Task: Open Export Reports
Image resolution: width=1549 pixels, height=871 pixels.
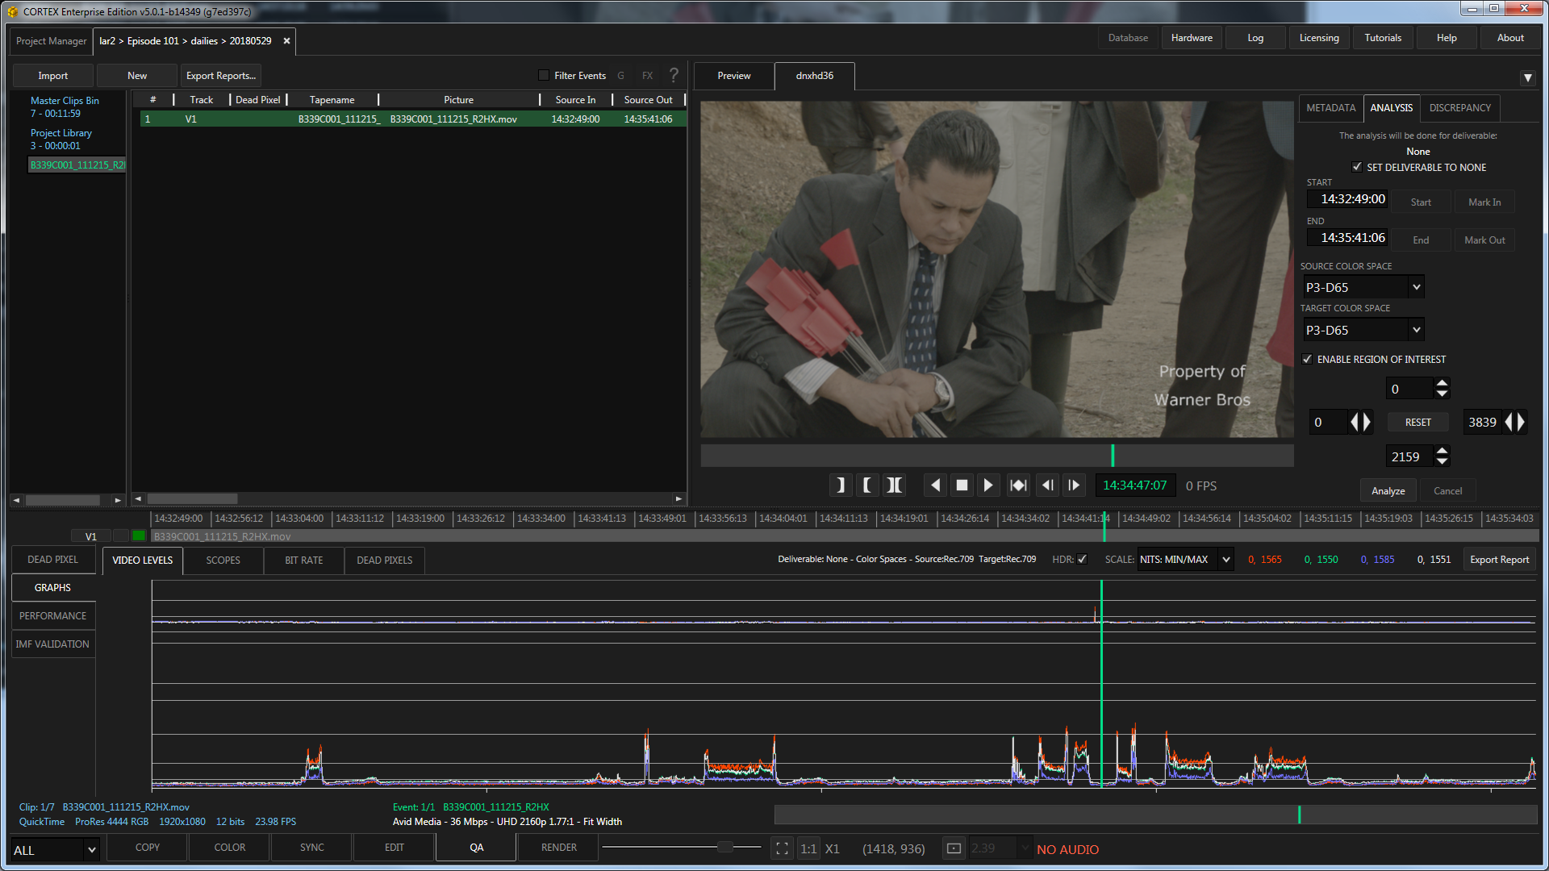Action: [221, 76]
